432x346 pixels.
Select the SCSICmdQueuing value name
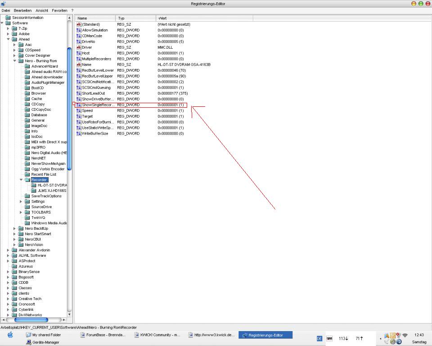96,88
